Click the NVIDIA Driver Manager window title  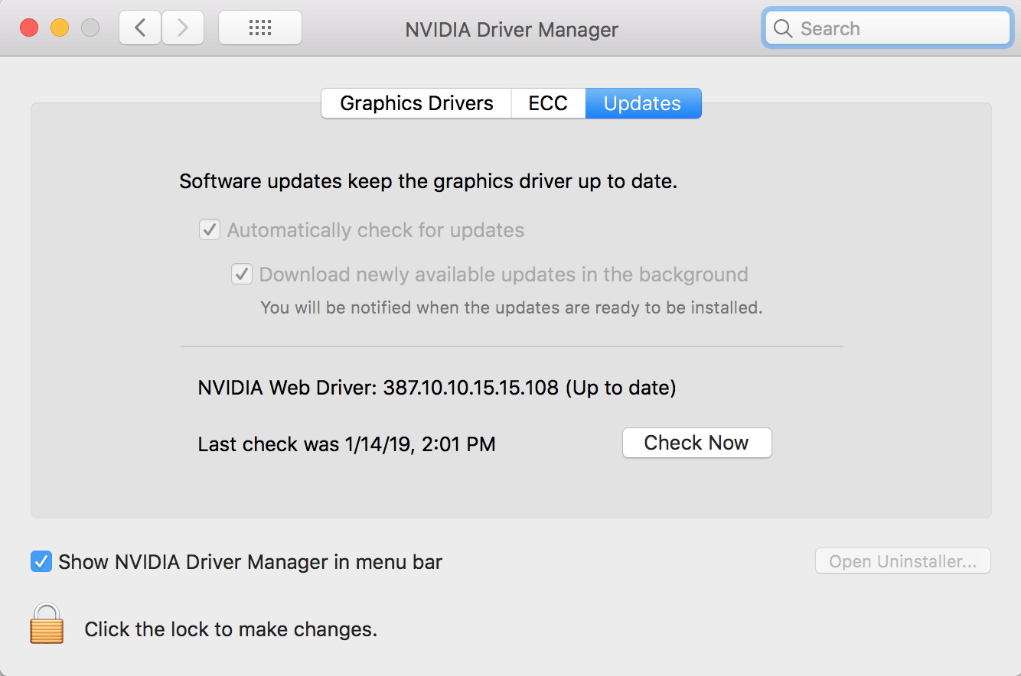click(511, 30)
